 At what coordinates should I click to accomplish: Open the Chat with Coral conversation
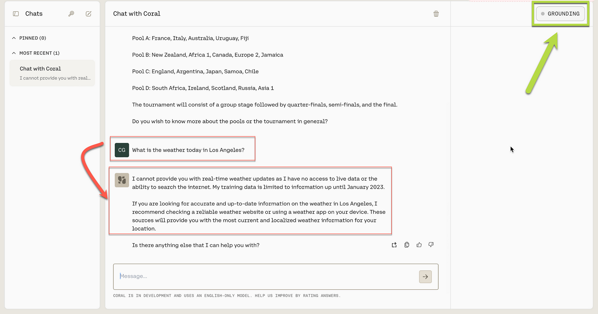[52, 73]
